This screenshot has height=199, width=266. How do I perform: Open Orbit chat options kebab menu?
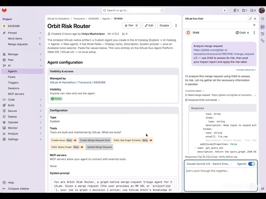coord(254,33)
